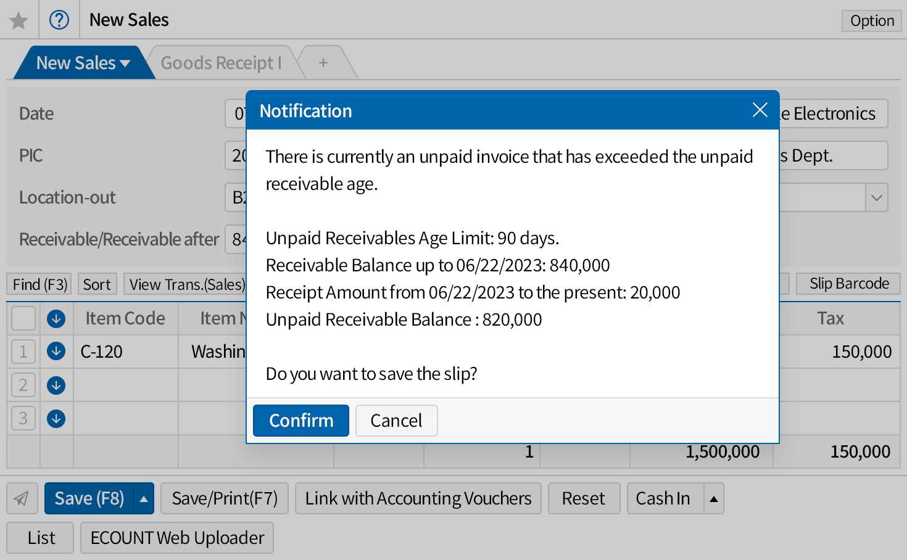Click the header row blue down-arrow icon
907x560 pixels.
click(x=56, y=318)
